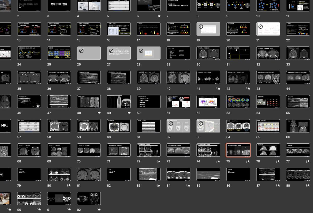Click the star indicator below slide 84
This screenshot has width=313, height=213.
point(188,186)
